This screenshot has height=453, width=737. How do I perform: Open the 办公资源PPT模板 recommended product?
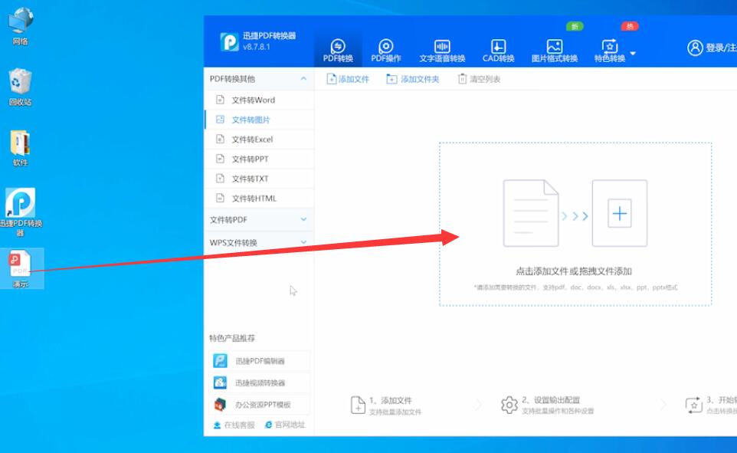pos(260,404)
